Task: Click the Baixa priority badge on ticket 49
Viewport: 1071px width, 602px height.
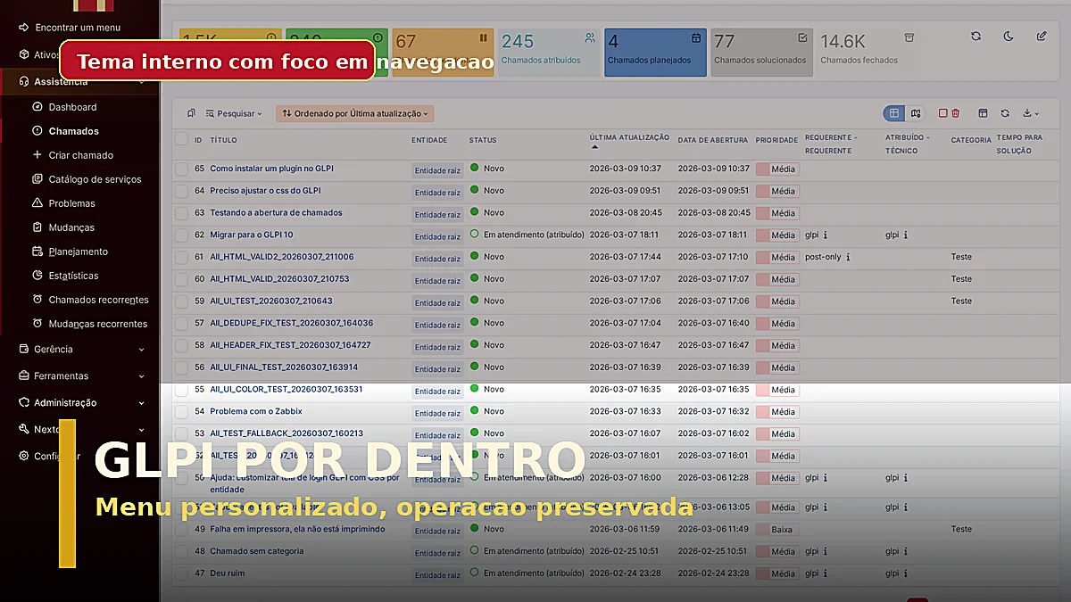Action: pos(779,529)
